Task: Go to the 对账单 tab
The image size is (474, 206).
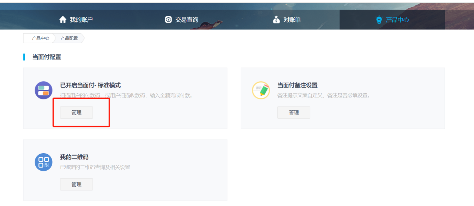Action: (287, 20)
